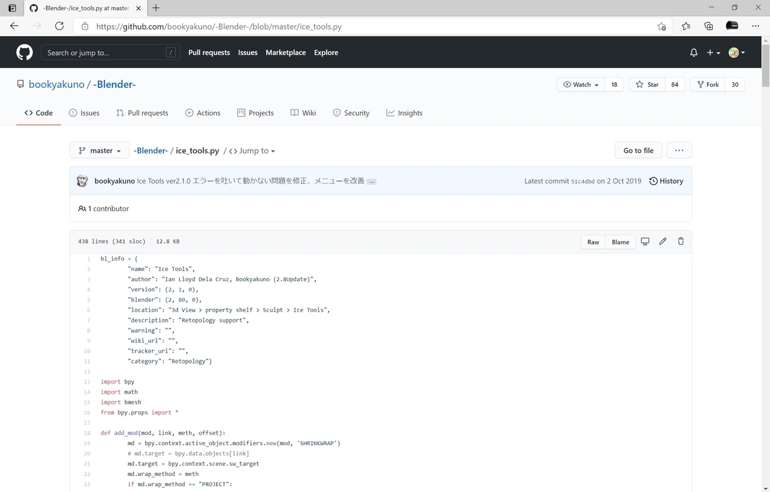Switch to the repository Pull requests tab
The image size is (770, 492).
click(x=142, y=113)
